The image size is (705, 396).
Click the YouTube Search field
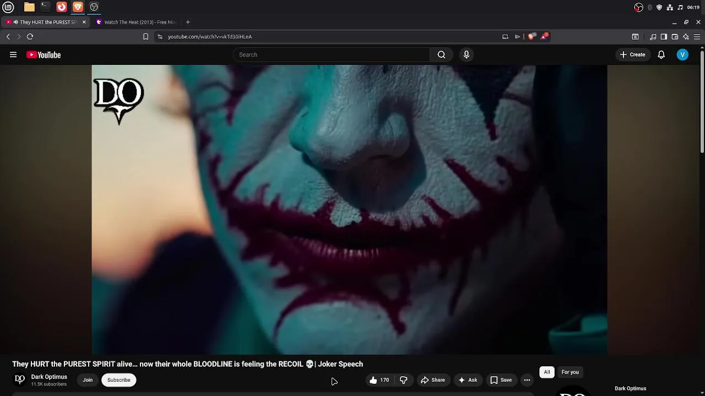point(332,54)
